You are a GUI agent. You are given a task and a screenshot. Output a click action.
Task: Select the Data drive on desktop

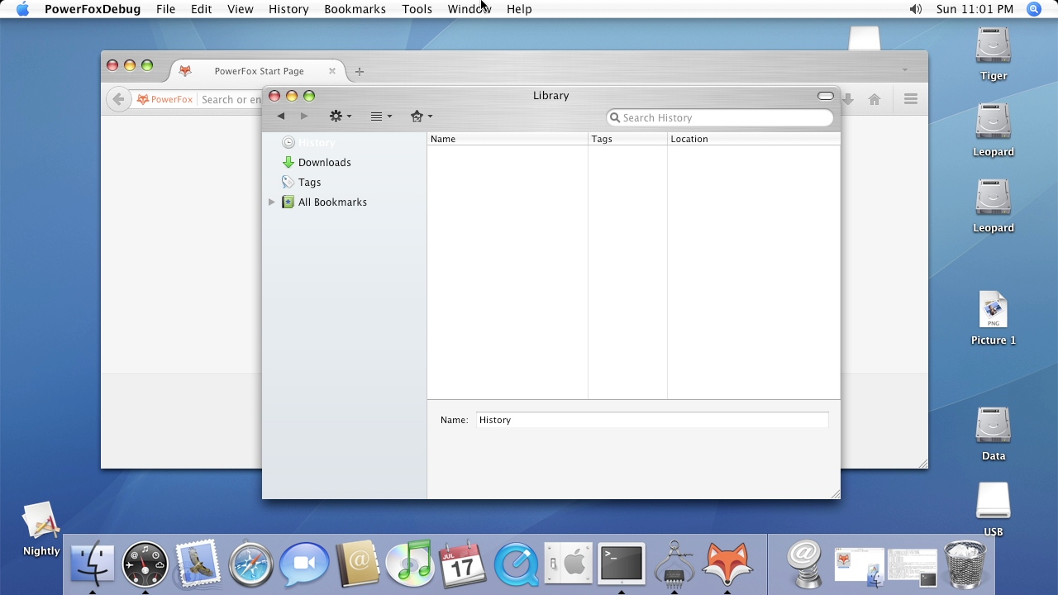(994, 434)
